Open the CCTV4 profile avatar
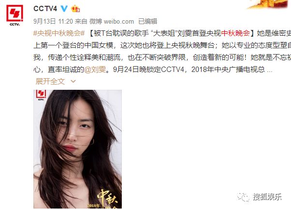291x210 pixels. point(15,15)
